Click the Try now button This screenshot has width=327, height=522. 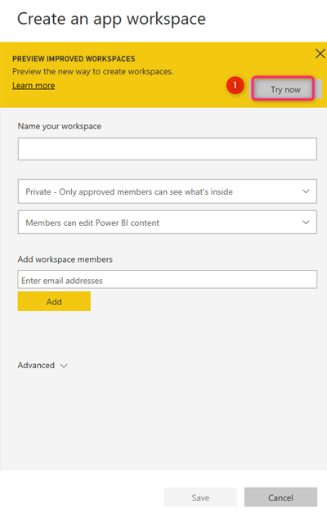point(285,89)
